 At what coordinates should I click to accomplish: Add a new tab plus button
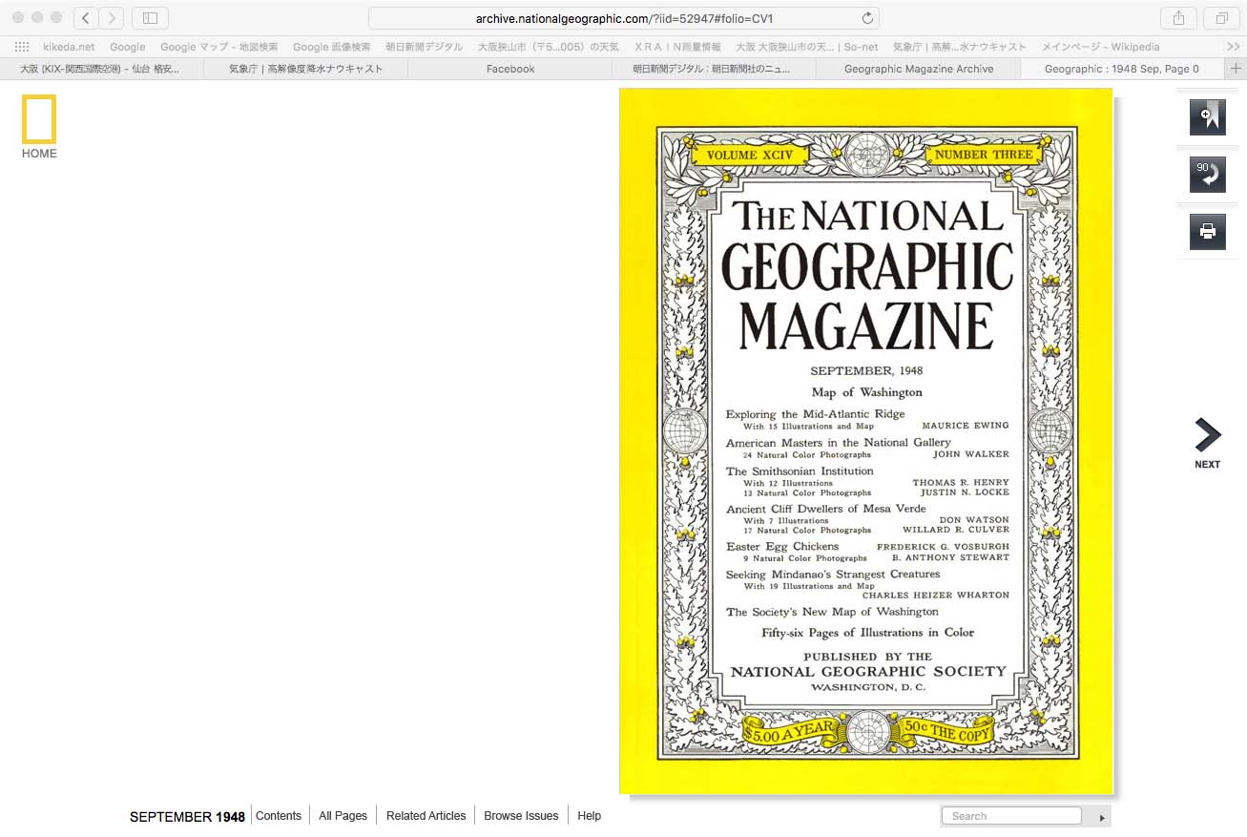[1237, 69]
